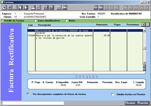Screen dimensions: 151x106
Task: Click crossed-box icon next to Provisiones header
Action: click(148, 25)
